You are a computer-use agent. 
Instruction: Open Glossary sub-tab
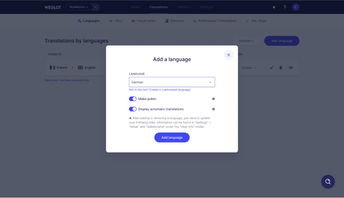click(174, 21)
